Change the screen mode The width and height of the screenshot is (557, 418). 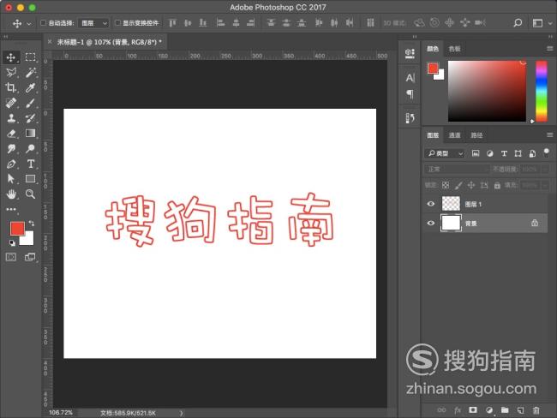[x=30, y=257]
